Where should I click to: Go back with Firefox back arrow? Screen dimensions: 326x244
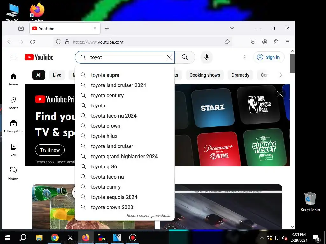point(10,42)
